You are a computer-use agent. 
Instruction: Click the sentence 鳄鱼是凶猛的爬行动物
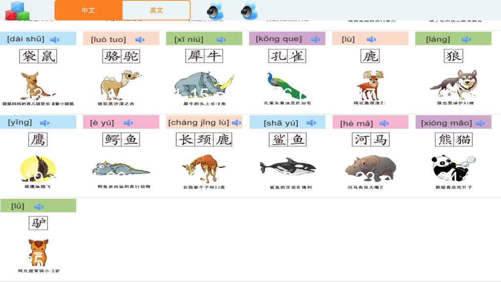click(x=124, y=187)
